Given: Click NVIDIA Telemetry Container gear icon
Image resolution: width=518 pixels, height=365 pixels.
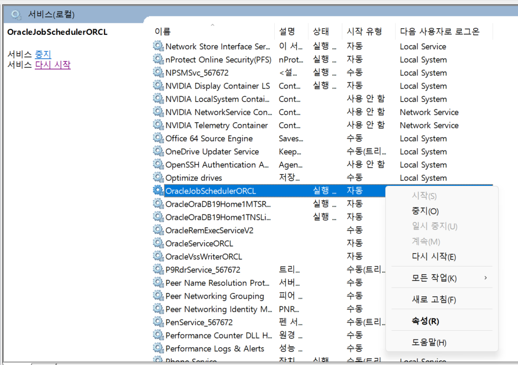Looking at the screenshot, I should (158, 124).
